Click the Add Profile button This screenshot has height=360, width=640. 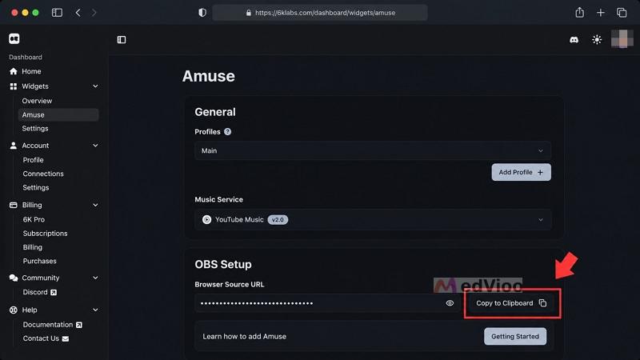click(x=522, y=172)
